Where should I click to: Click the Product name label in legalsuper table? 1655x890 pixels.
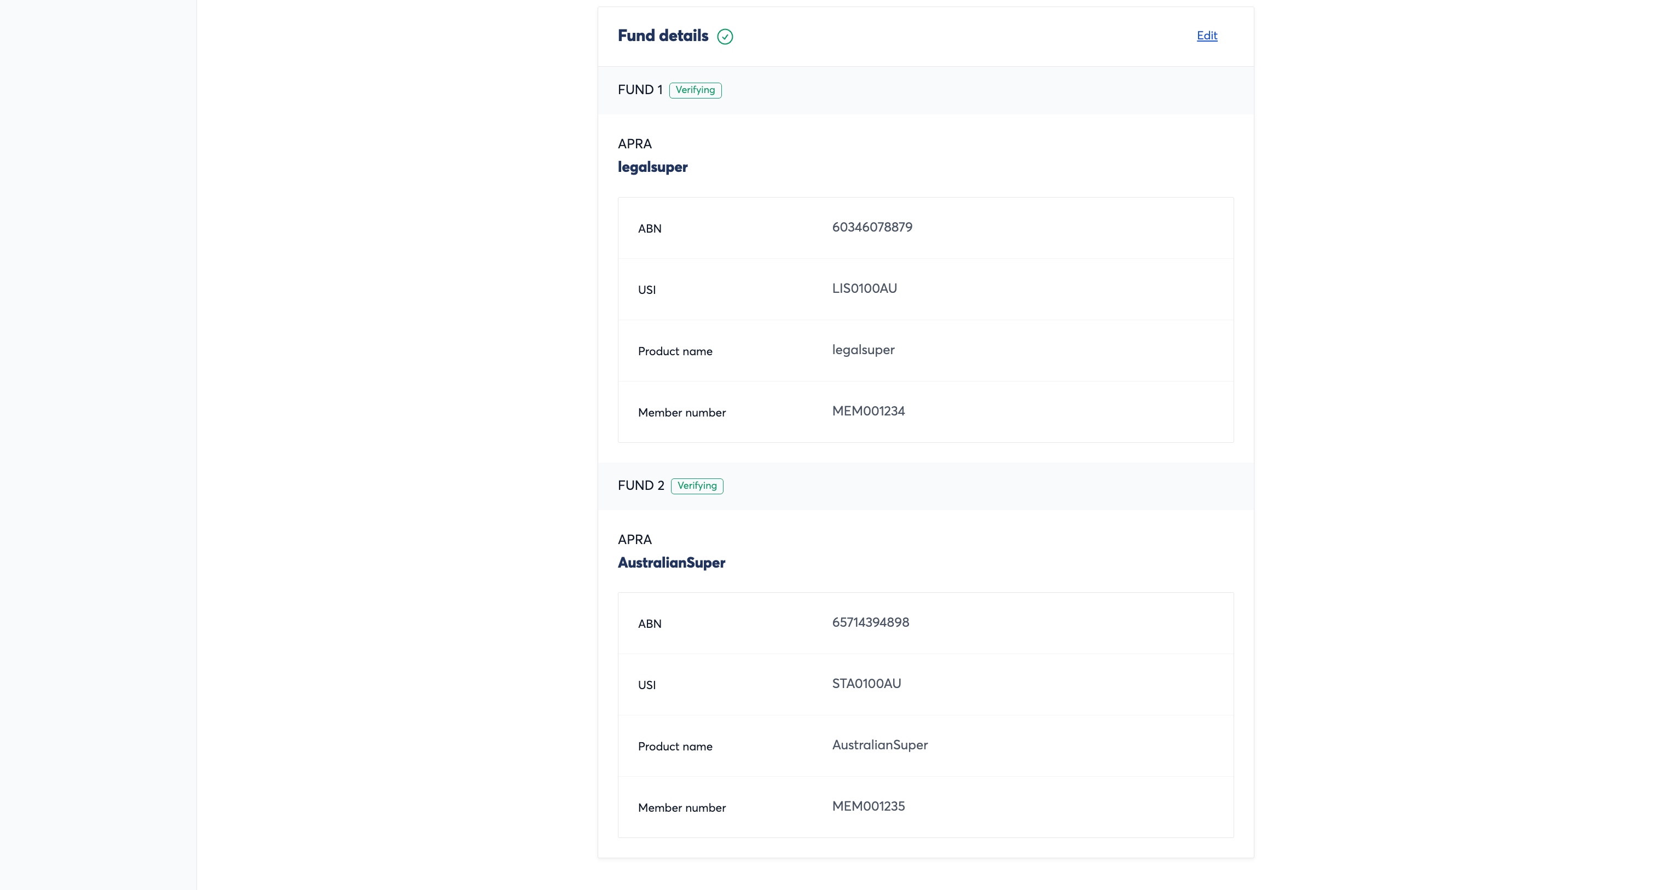click(675, 351)
